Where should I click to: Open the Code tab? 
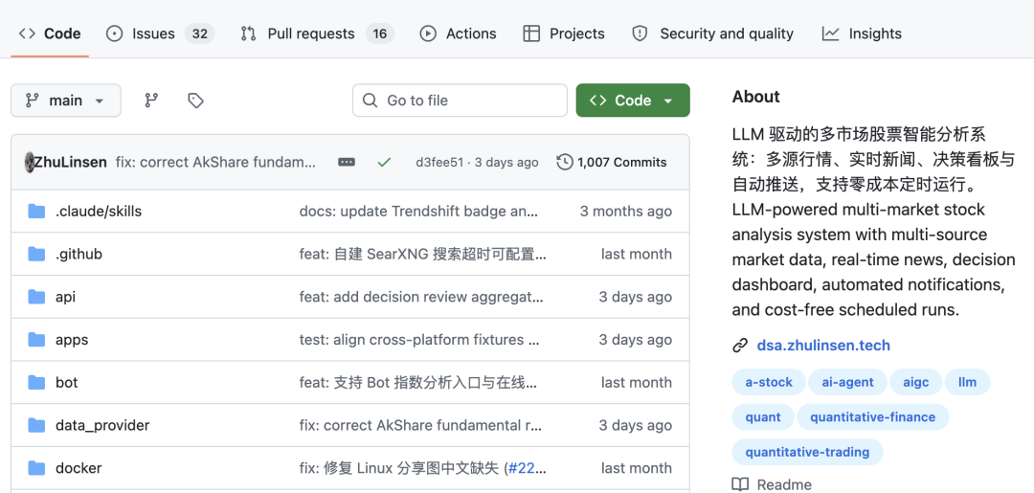50,34
